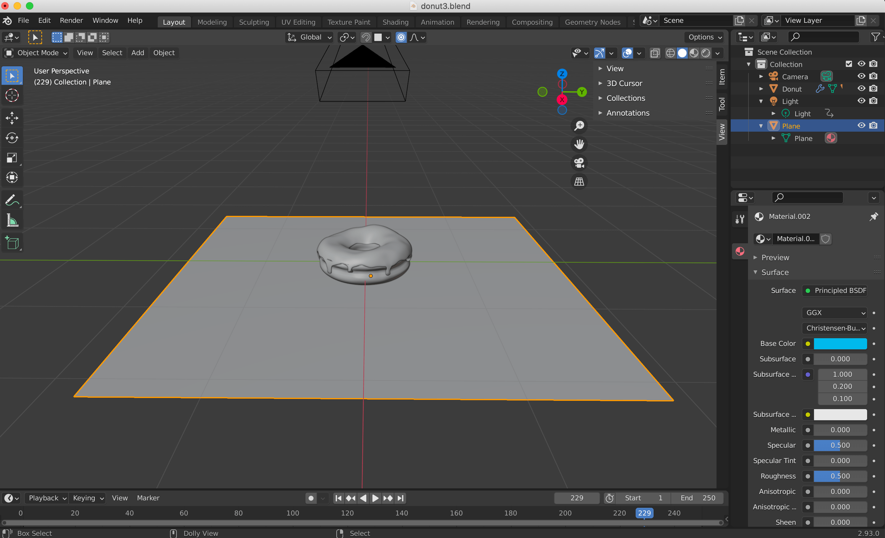
Task: Select the Rotate tool
Action: click(12, 138)
